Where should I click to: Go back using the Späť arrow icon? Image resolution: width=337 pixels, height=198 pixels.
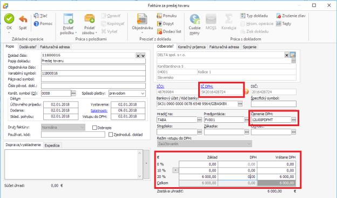click(x=23, y=20)
